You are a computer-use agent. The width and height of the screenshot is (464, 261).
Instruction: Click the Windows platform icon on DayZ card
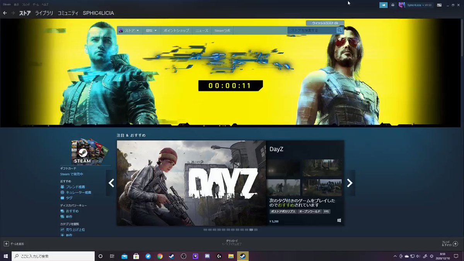point(339,220)
